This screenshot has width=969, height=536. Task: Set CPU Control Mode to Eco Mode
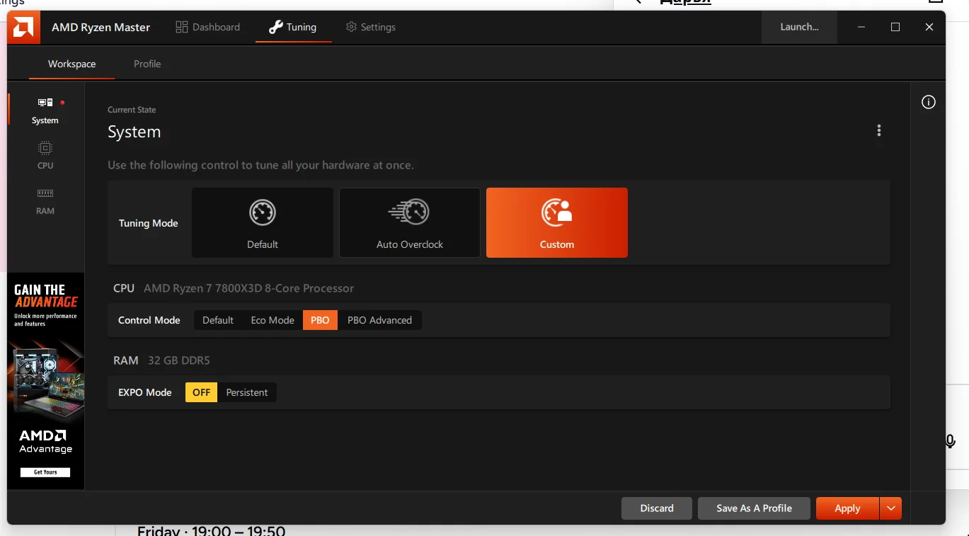(x=273, y=320)
